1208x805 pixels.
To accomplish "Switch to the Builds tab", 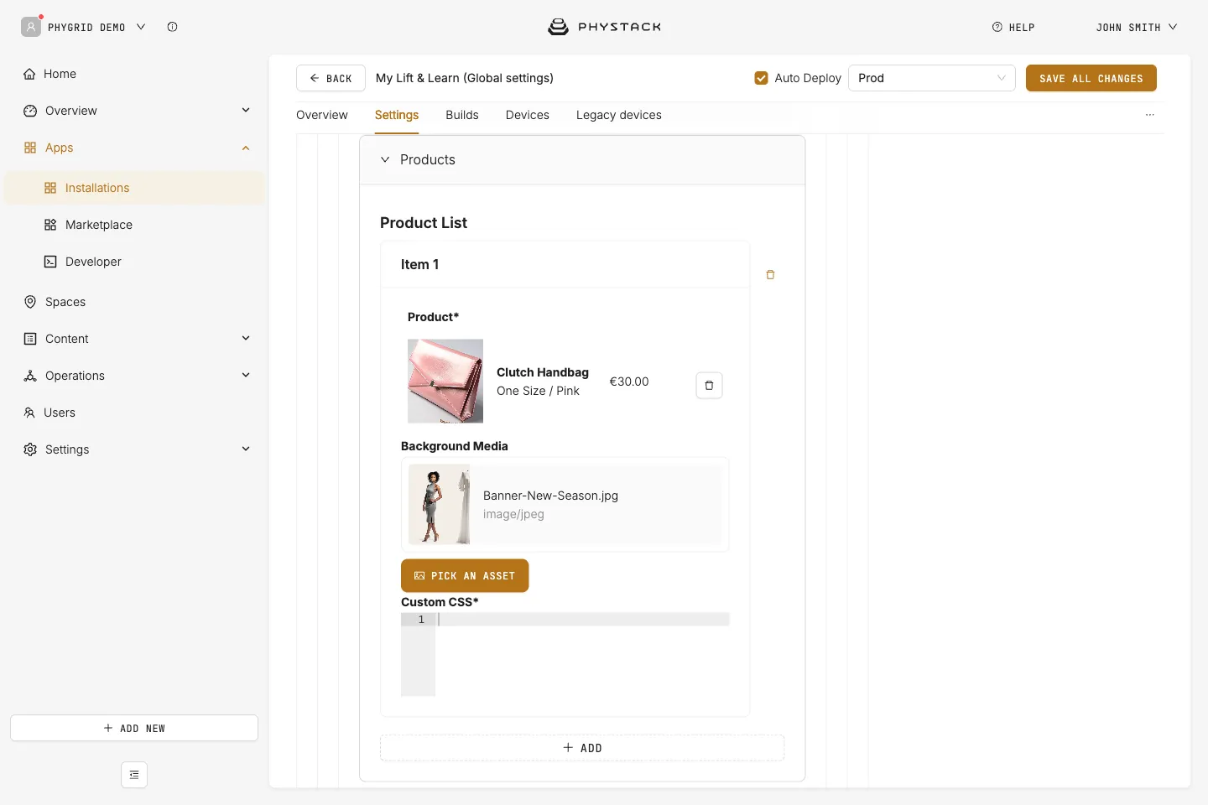I will click(x=462, y=115).
